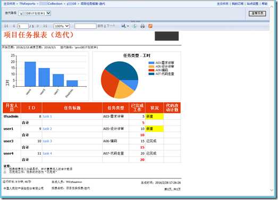Image resolution: width=278 pixels, height=200 pixels.
Task: Open the export format menu icon
Action: click(x=125, y=26)
